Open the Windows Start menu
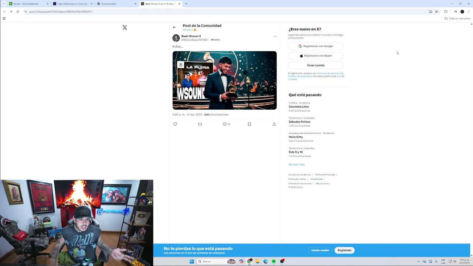 192,262
